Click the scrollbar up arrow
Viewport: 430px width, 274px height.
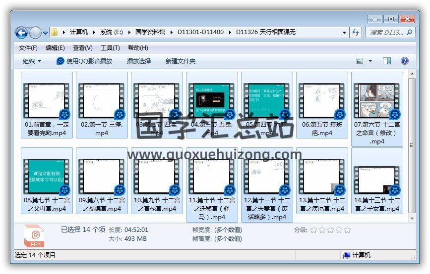pyautogui.click(x=412, y=74)
